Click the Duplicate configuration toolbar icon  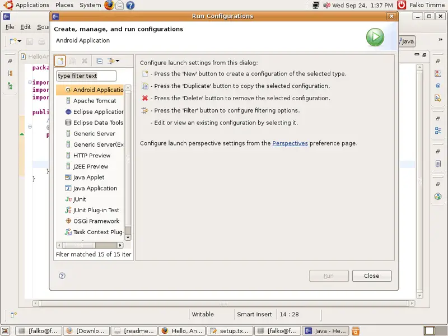coord(73,61)
